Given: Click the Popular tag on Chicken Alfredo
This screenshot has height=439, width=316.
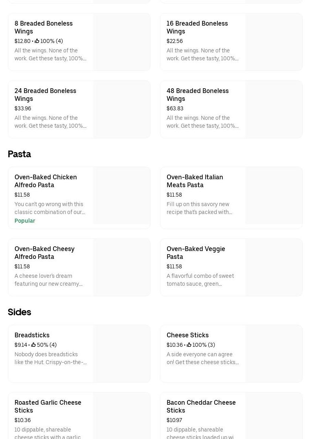Looking at the screenshot, I should pos(25,221).
